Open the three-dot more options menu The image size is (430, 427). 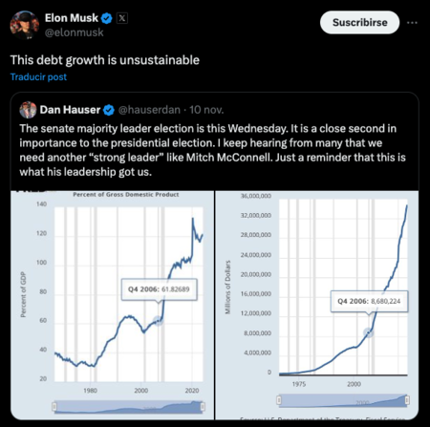tap(412, 23)
